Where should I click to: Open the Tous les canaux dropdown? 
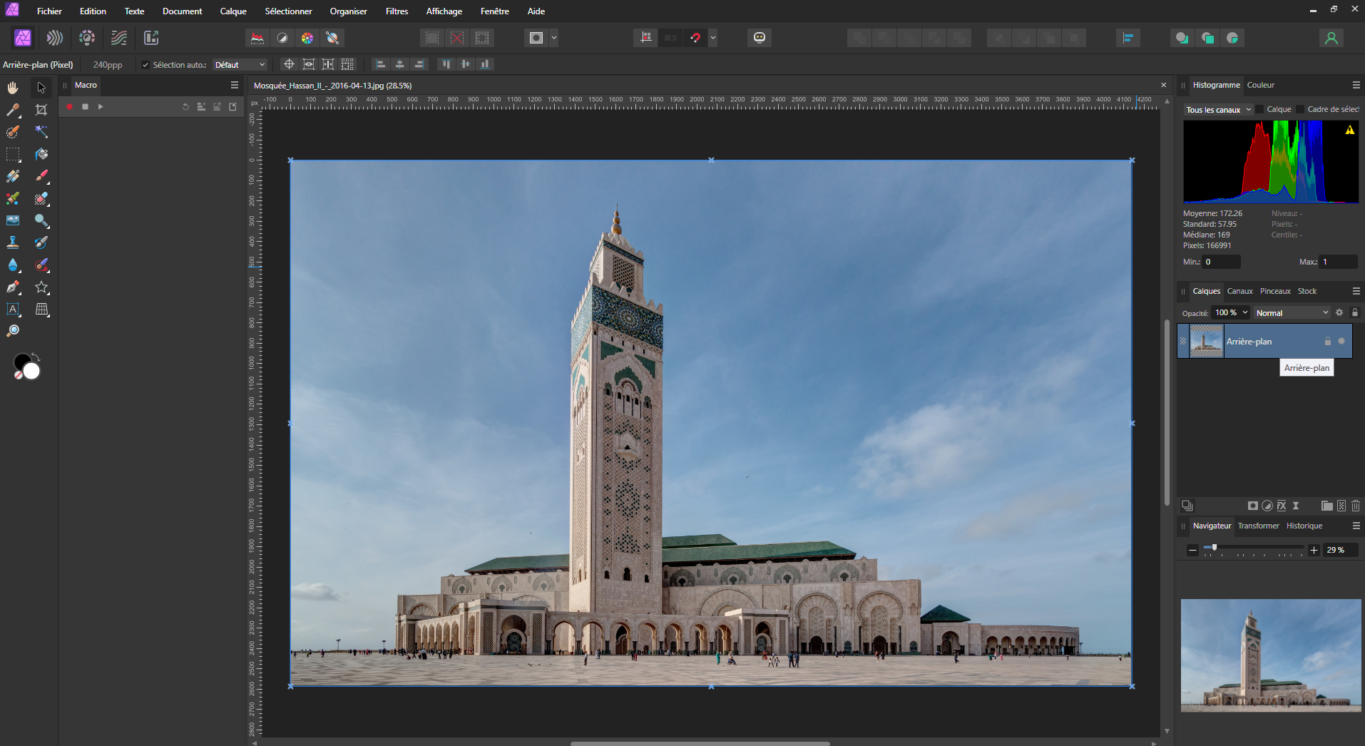1218,110
